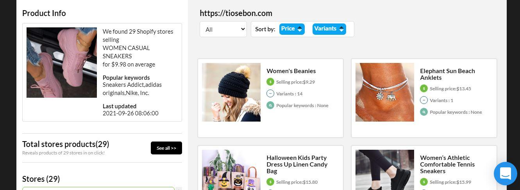Click the WOMEN CASUAL SNEAKERS product name
Viewport: 520px width, 190px height.
pyautogui.click(x=126, y=52)
